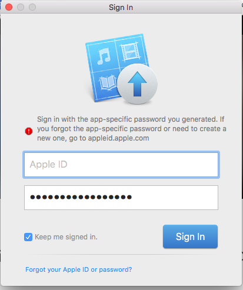Click the red exclamation error icon
The width and height of the screenshot is (243, 290).
click(x=29, y=131)
